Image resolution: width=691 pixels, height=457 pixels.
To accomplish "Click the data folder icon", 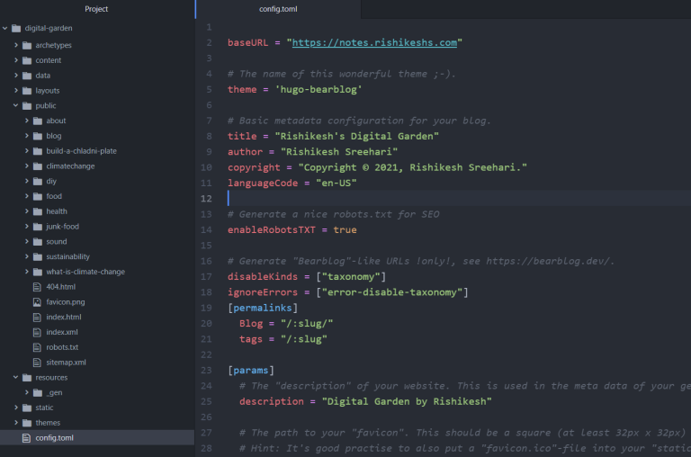I will click(x=27, y=76).
